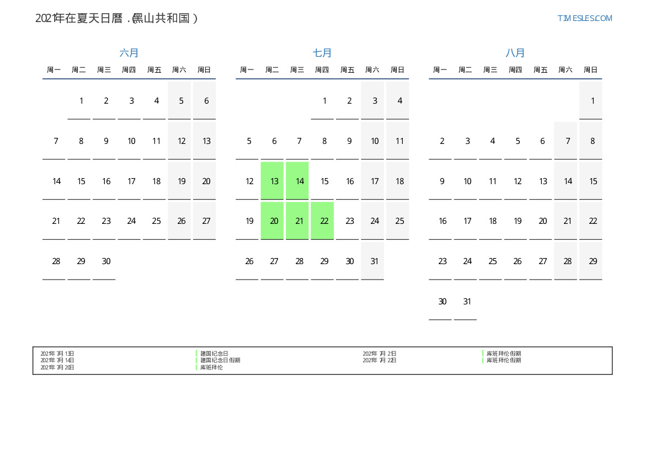Viewport: 645px width, 456px height.
Task: Pick Saturday July 31
Action: pyautogui.click(x=375, y=261)
